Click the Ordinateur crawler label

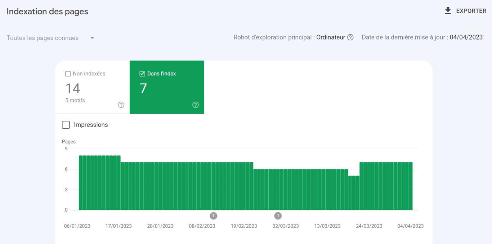pyautogui.click(x=331, y=37)
